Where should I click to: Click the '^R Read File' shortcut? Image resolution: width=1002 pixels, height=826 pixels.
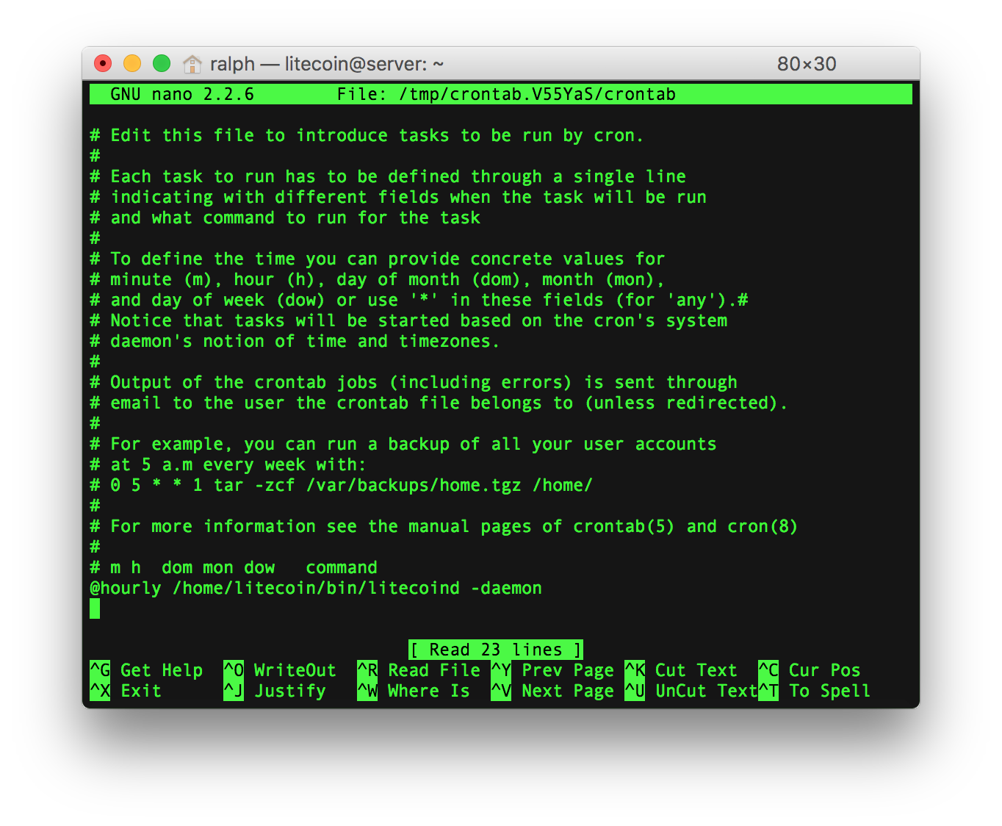pyautogui.click(x=419, y=670)
